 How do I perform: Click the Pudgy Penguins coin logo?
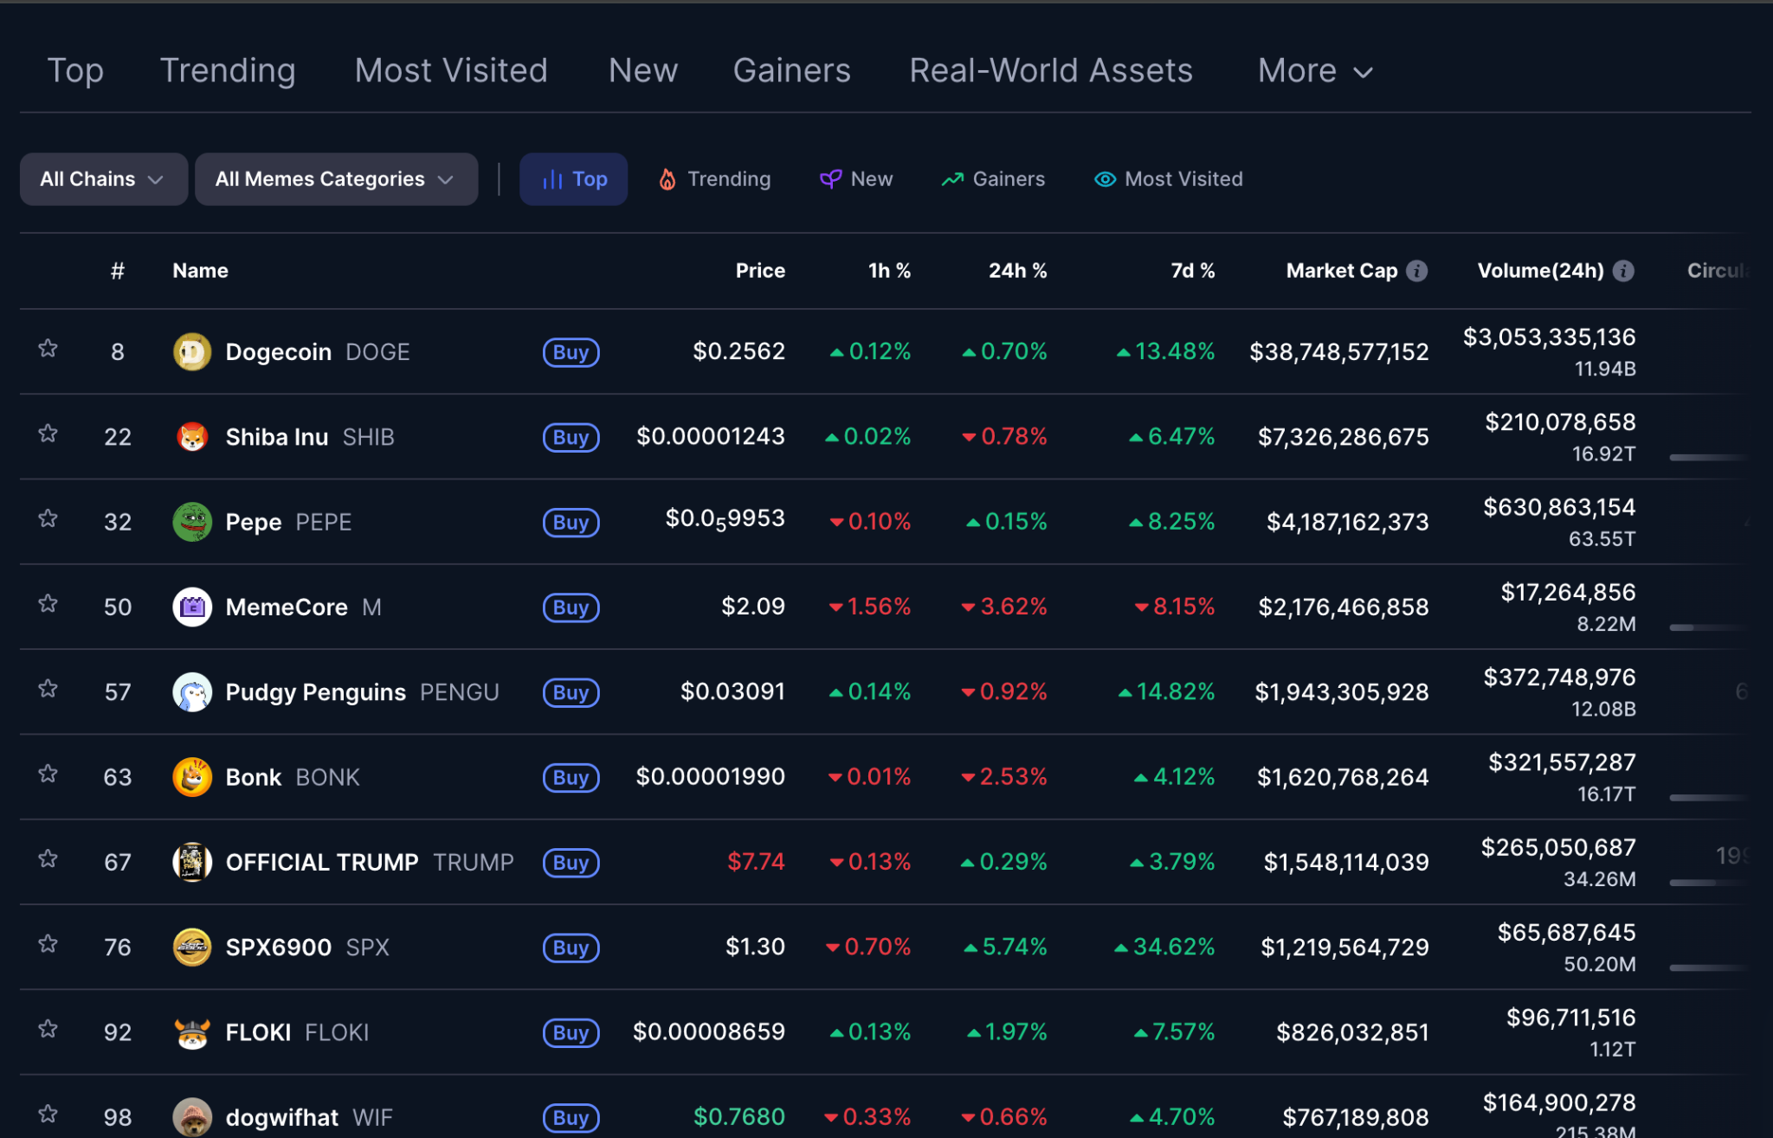pos(192,692)
